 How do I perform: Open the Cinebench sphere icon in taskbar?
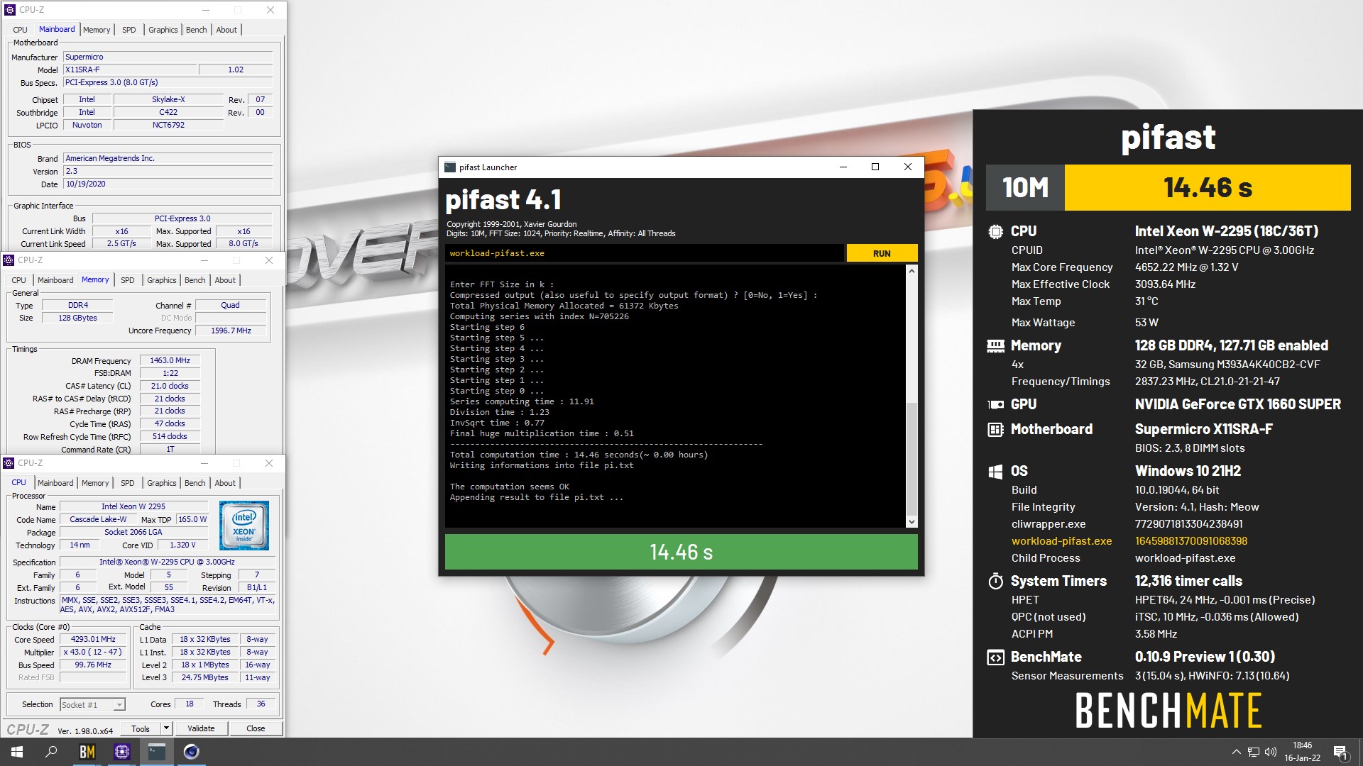[x=191, y=752]
